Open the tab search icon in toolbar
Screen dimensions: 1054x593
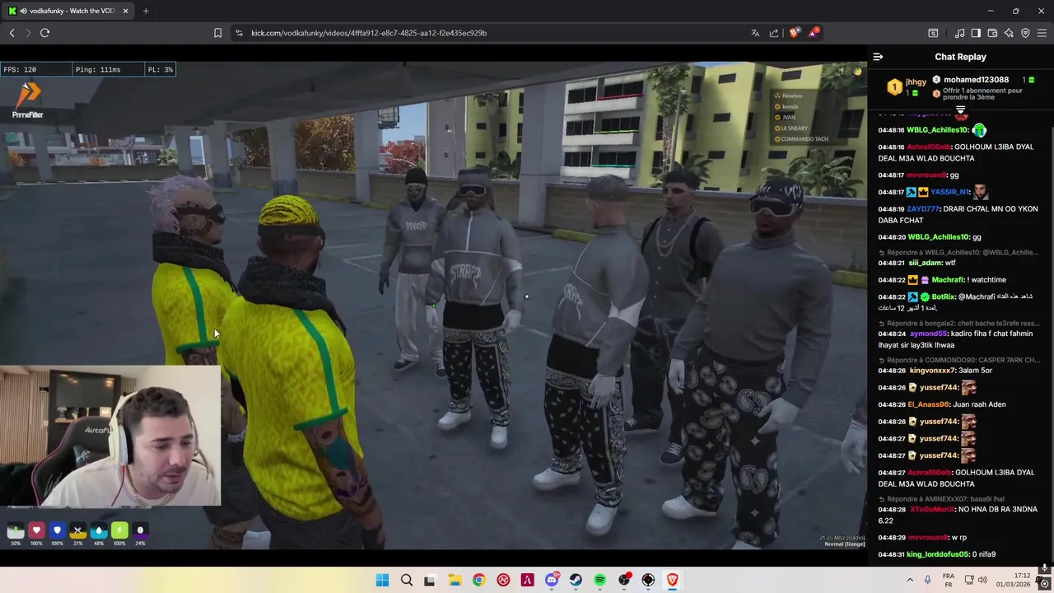point(933,33)
